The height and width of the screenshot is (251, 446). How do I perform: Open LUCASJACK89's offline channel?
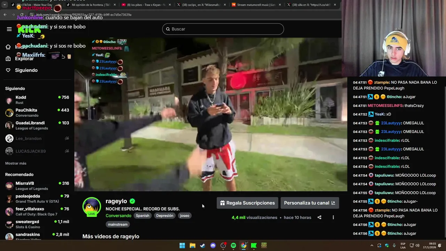click(x=37, y=151)
